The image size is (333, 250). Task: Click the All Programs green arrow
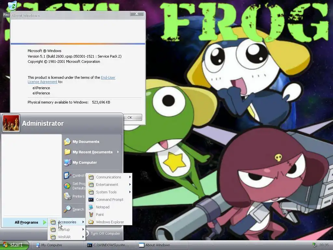click(44, 222)
